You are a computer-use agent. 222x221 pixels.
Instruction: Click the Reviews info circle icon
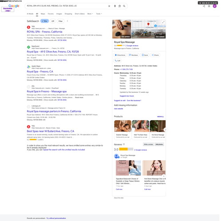pos(124,144)
